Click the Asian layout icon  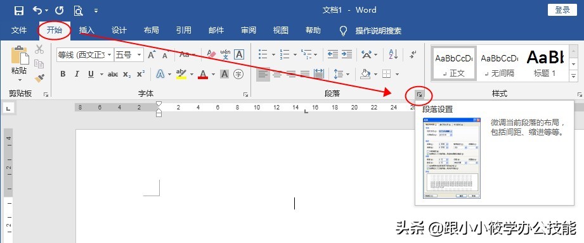pyautogui.click(x=367, y=54)
